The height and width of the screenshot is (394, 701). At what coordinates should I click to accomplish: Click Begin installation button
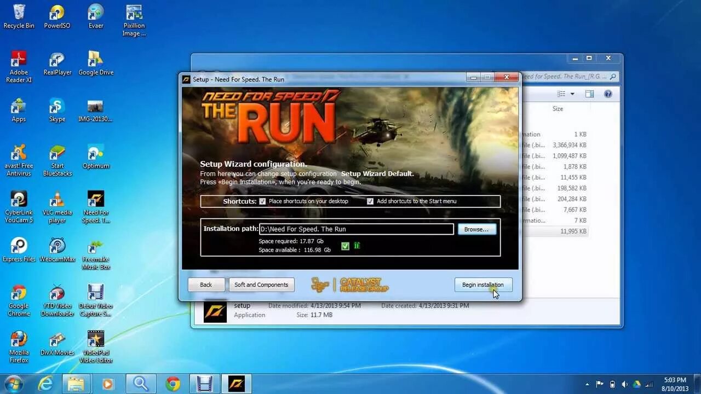[483, 285]
